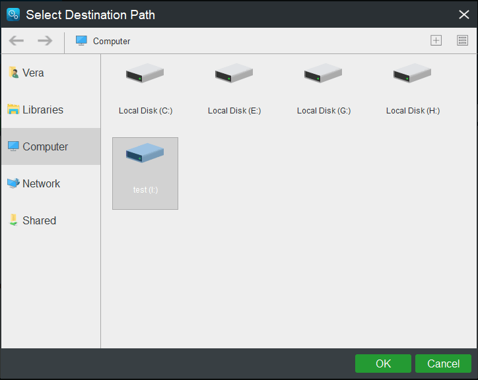Click the new folder plus icon

pyautogui.click(x=436, y=40)
